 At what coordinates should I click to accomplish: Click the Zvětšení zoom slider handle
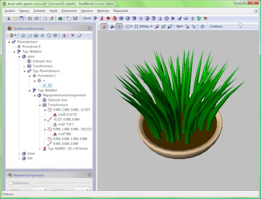240,25
